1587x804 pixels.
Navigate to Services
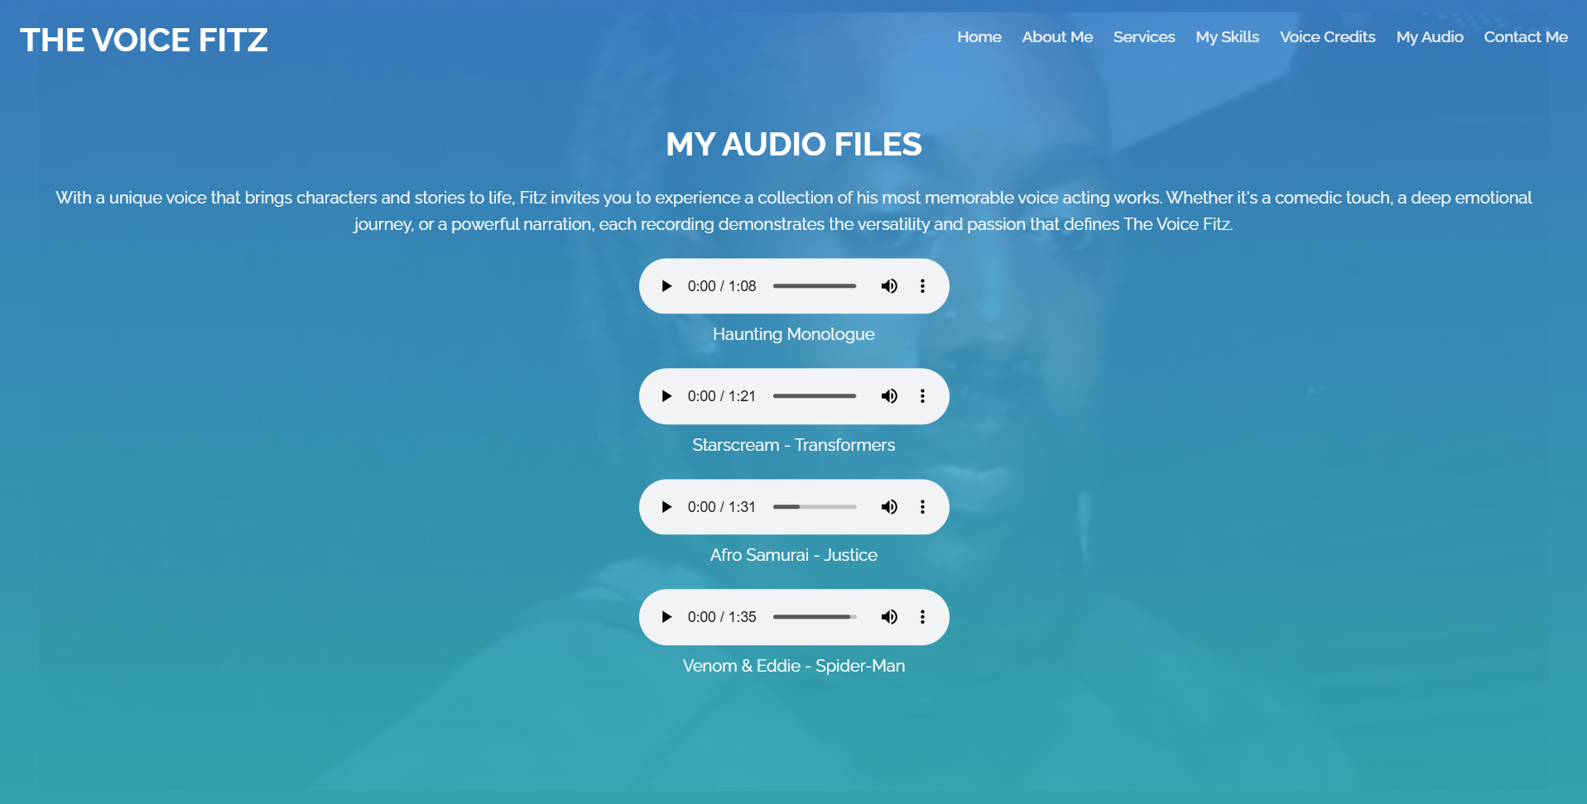[1144, 37]
